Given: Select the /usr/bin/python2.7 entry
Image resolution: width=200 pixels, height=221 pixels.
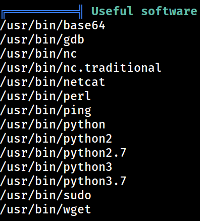Looking at the screenshot, I should coord(63,153).
